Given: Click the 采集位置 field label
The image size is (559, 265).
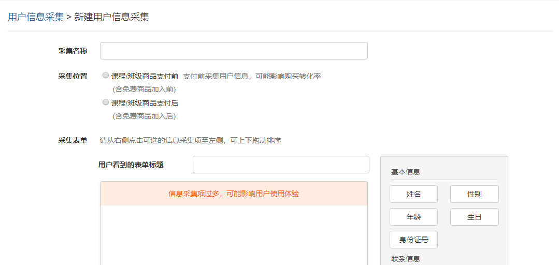Looking at the screenshot, I should click(x=73, y=76).
